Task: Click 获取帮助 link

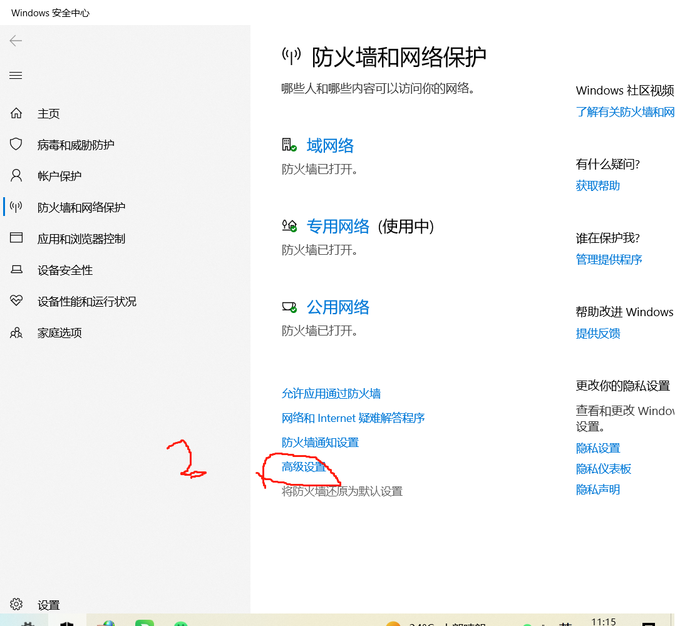Action: [x=598, y=186]
